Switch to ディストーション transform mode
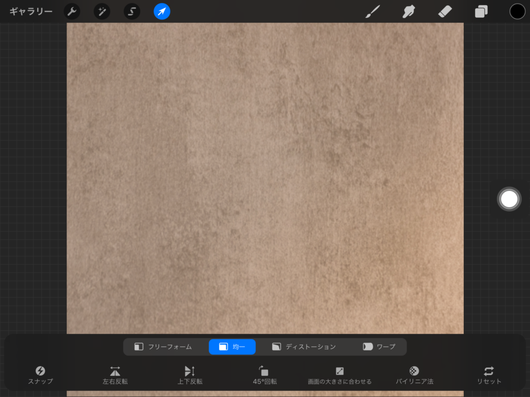530x397 pixels. 304,347
